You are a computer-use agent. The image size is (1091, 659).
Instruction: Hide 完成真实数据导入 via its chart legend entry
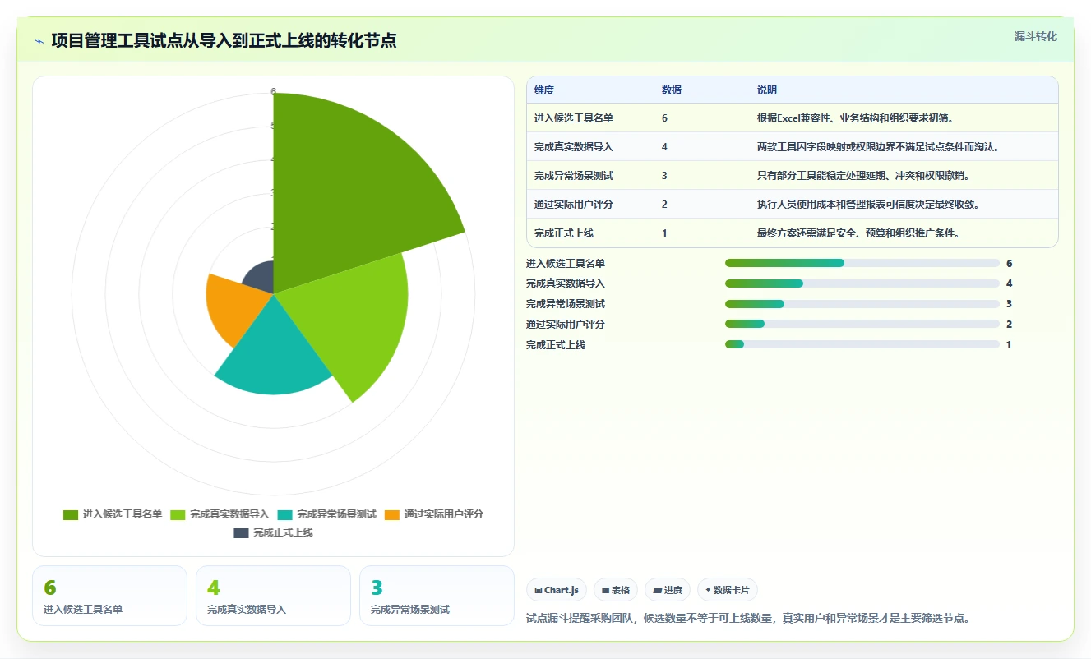coord(220,514)
